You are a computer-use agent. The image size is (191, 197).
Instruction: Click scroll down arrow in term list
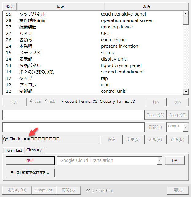[x=185, y=92]
